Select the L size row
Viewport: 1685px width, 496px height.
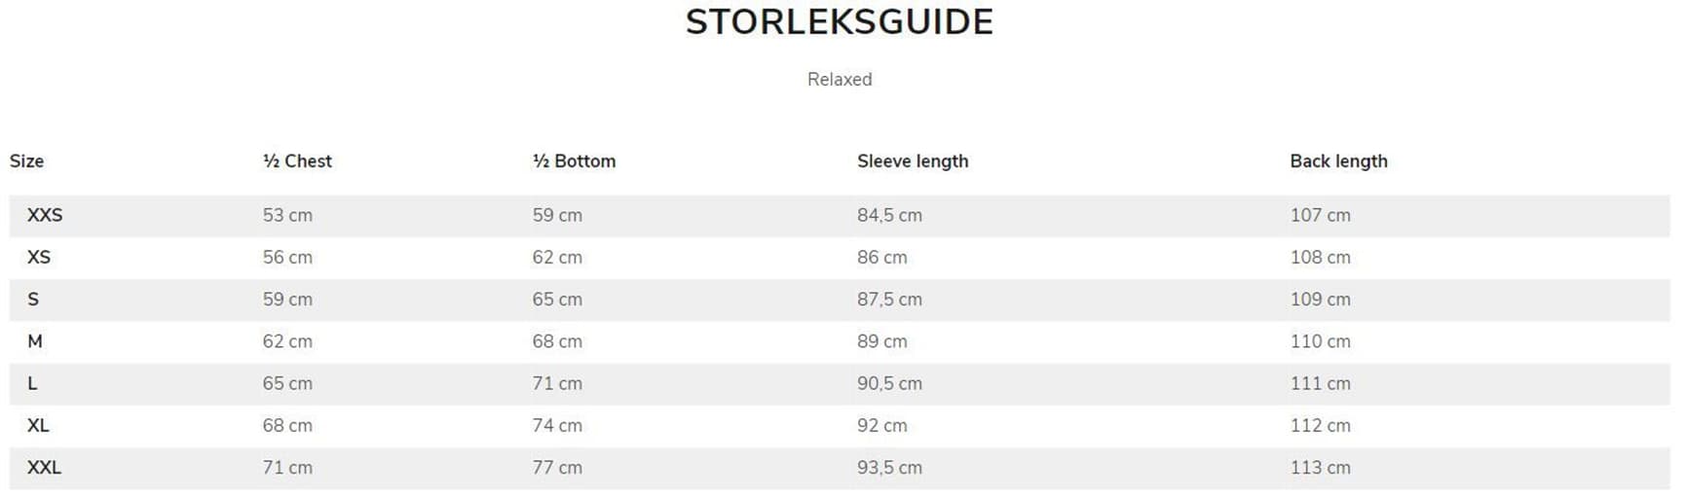(x=32, y=383)
